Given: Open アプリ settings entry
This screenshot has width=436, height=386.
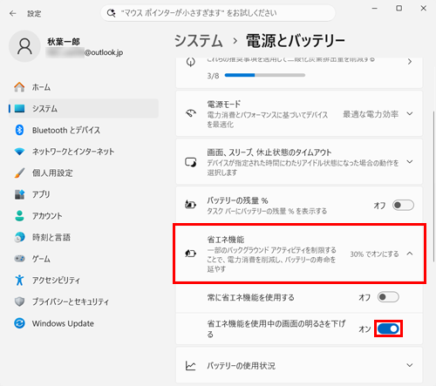Looking at the screenshot, I should (x=84, y=194).
